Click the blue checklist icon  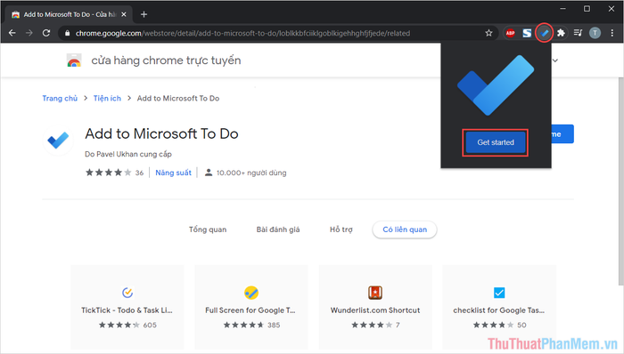click(x=499, y=293)
